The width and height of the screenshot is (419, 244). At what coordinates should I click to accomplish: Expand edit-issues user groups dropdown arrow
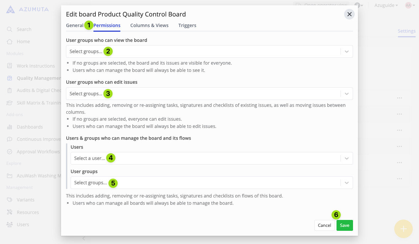pos(346,94)
